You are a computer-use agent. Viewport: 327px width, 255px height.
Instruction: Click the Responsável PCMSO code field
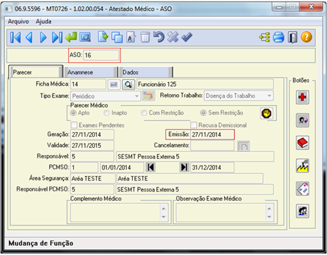coord(92,190)
